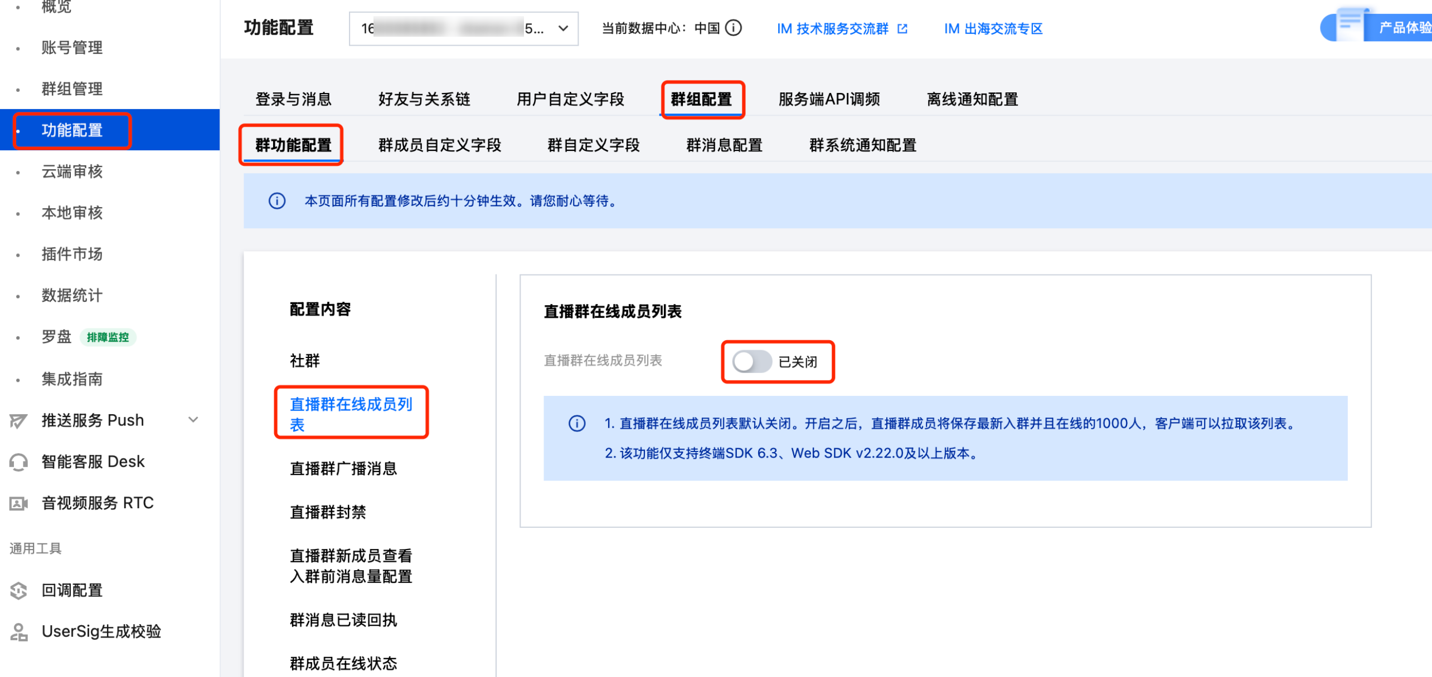The width and height of the screenshot is (1432, 677).
Task: Switch to the 群消息配置 tab
Action: pyautogui.click(x=724, y=145)
